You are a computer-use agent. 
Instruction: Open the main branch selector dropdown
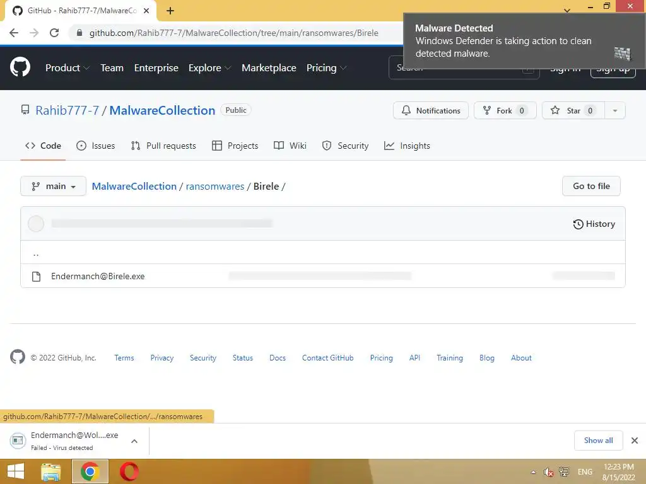tap(53, 186)
